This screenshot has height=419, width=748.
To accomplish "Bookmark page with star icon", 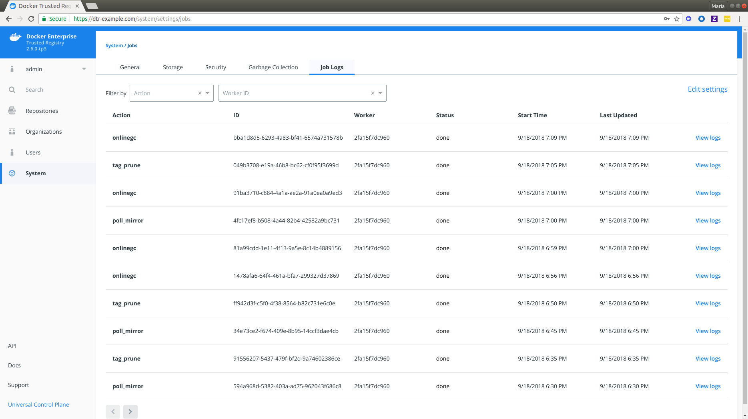I will pos(677,19).
